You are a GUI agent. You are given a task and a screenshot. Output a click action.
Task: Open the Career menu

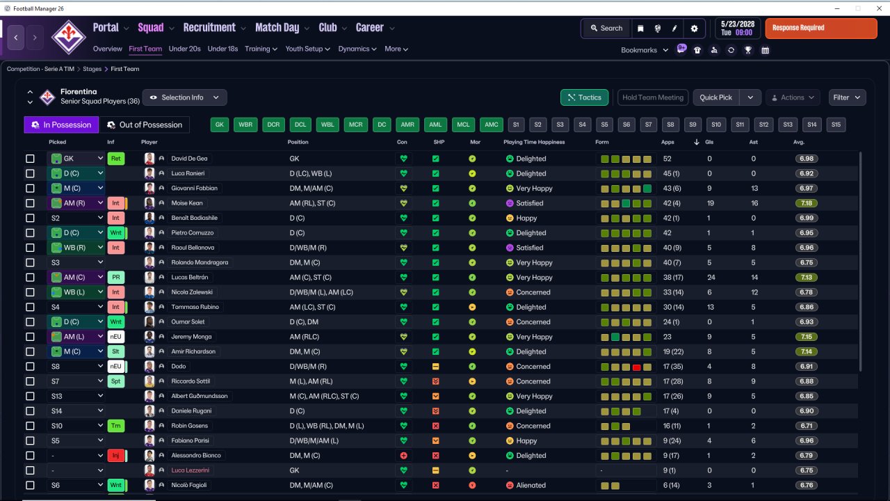click(x=375, y=28)
